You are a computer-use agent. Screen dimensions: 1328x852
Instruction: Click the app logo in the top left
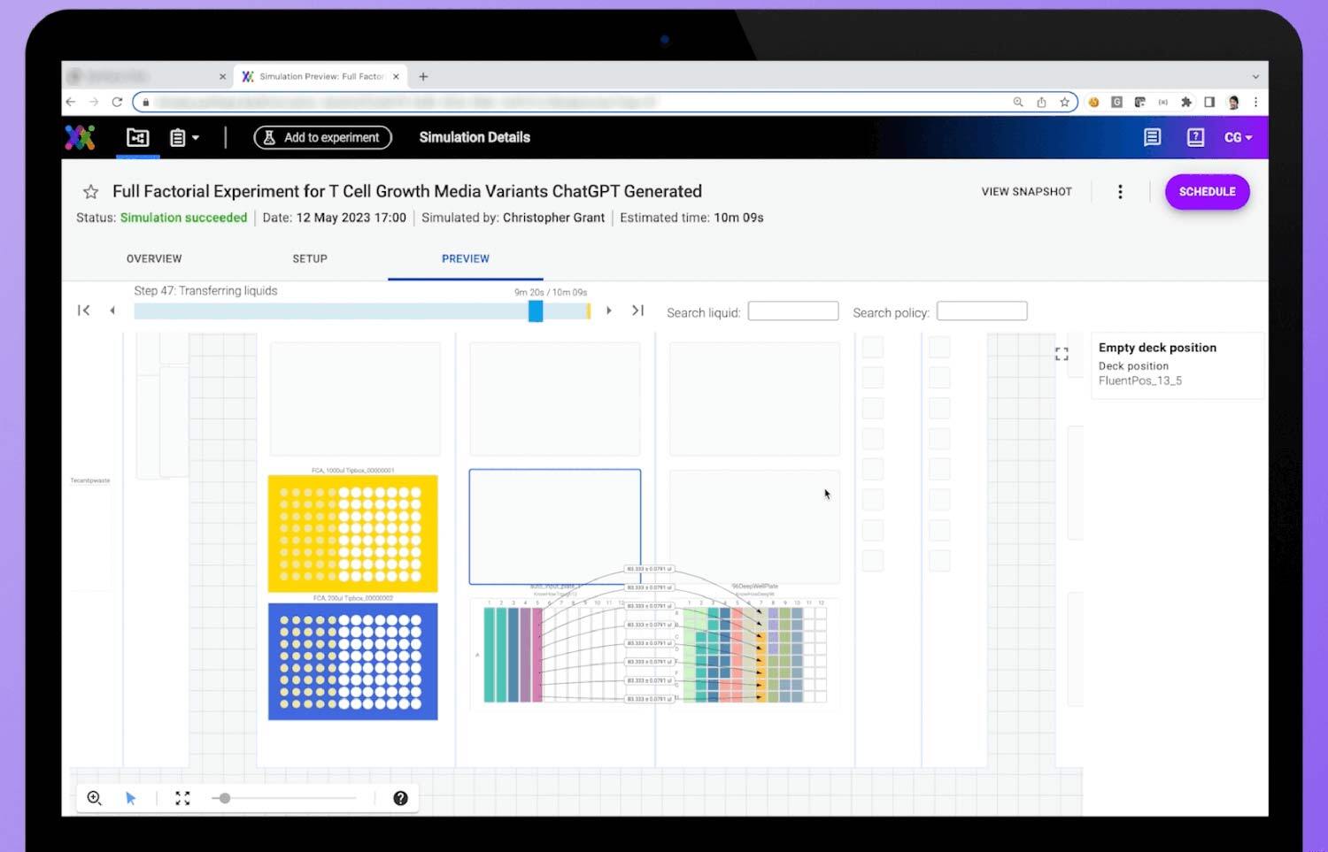point(80,137)
